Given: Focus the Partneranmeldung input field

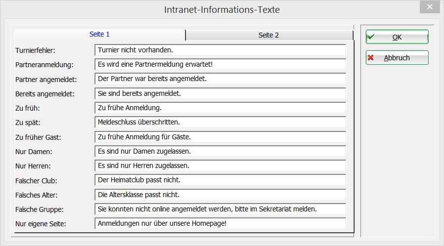Looking at the screenshot, I should (x=220, y=64).
